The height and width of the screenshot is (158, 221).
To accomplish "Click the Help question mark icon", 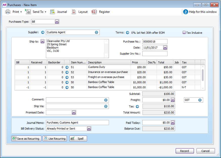I will click(x=185, y=12).
